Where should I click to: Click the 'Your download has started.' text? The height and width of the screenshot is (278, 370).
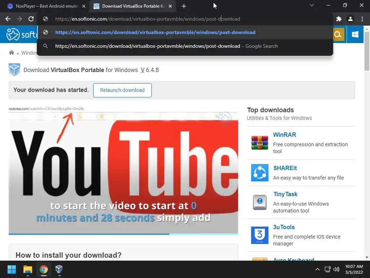tap(51, 90)
